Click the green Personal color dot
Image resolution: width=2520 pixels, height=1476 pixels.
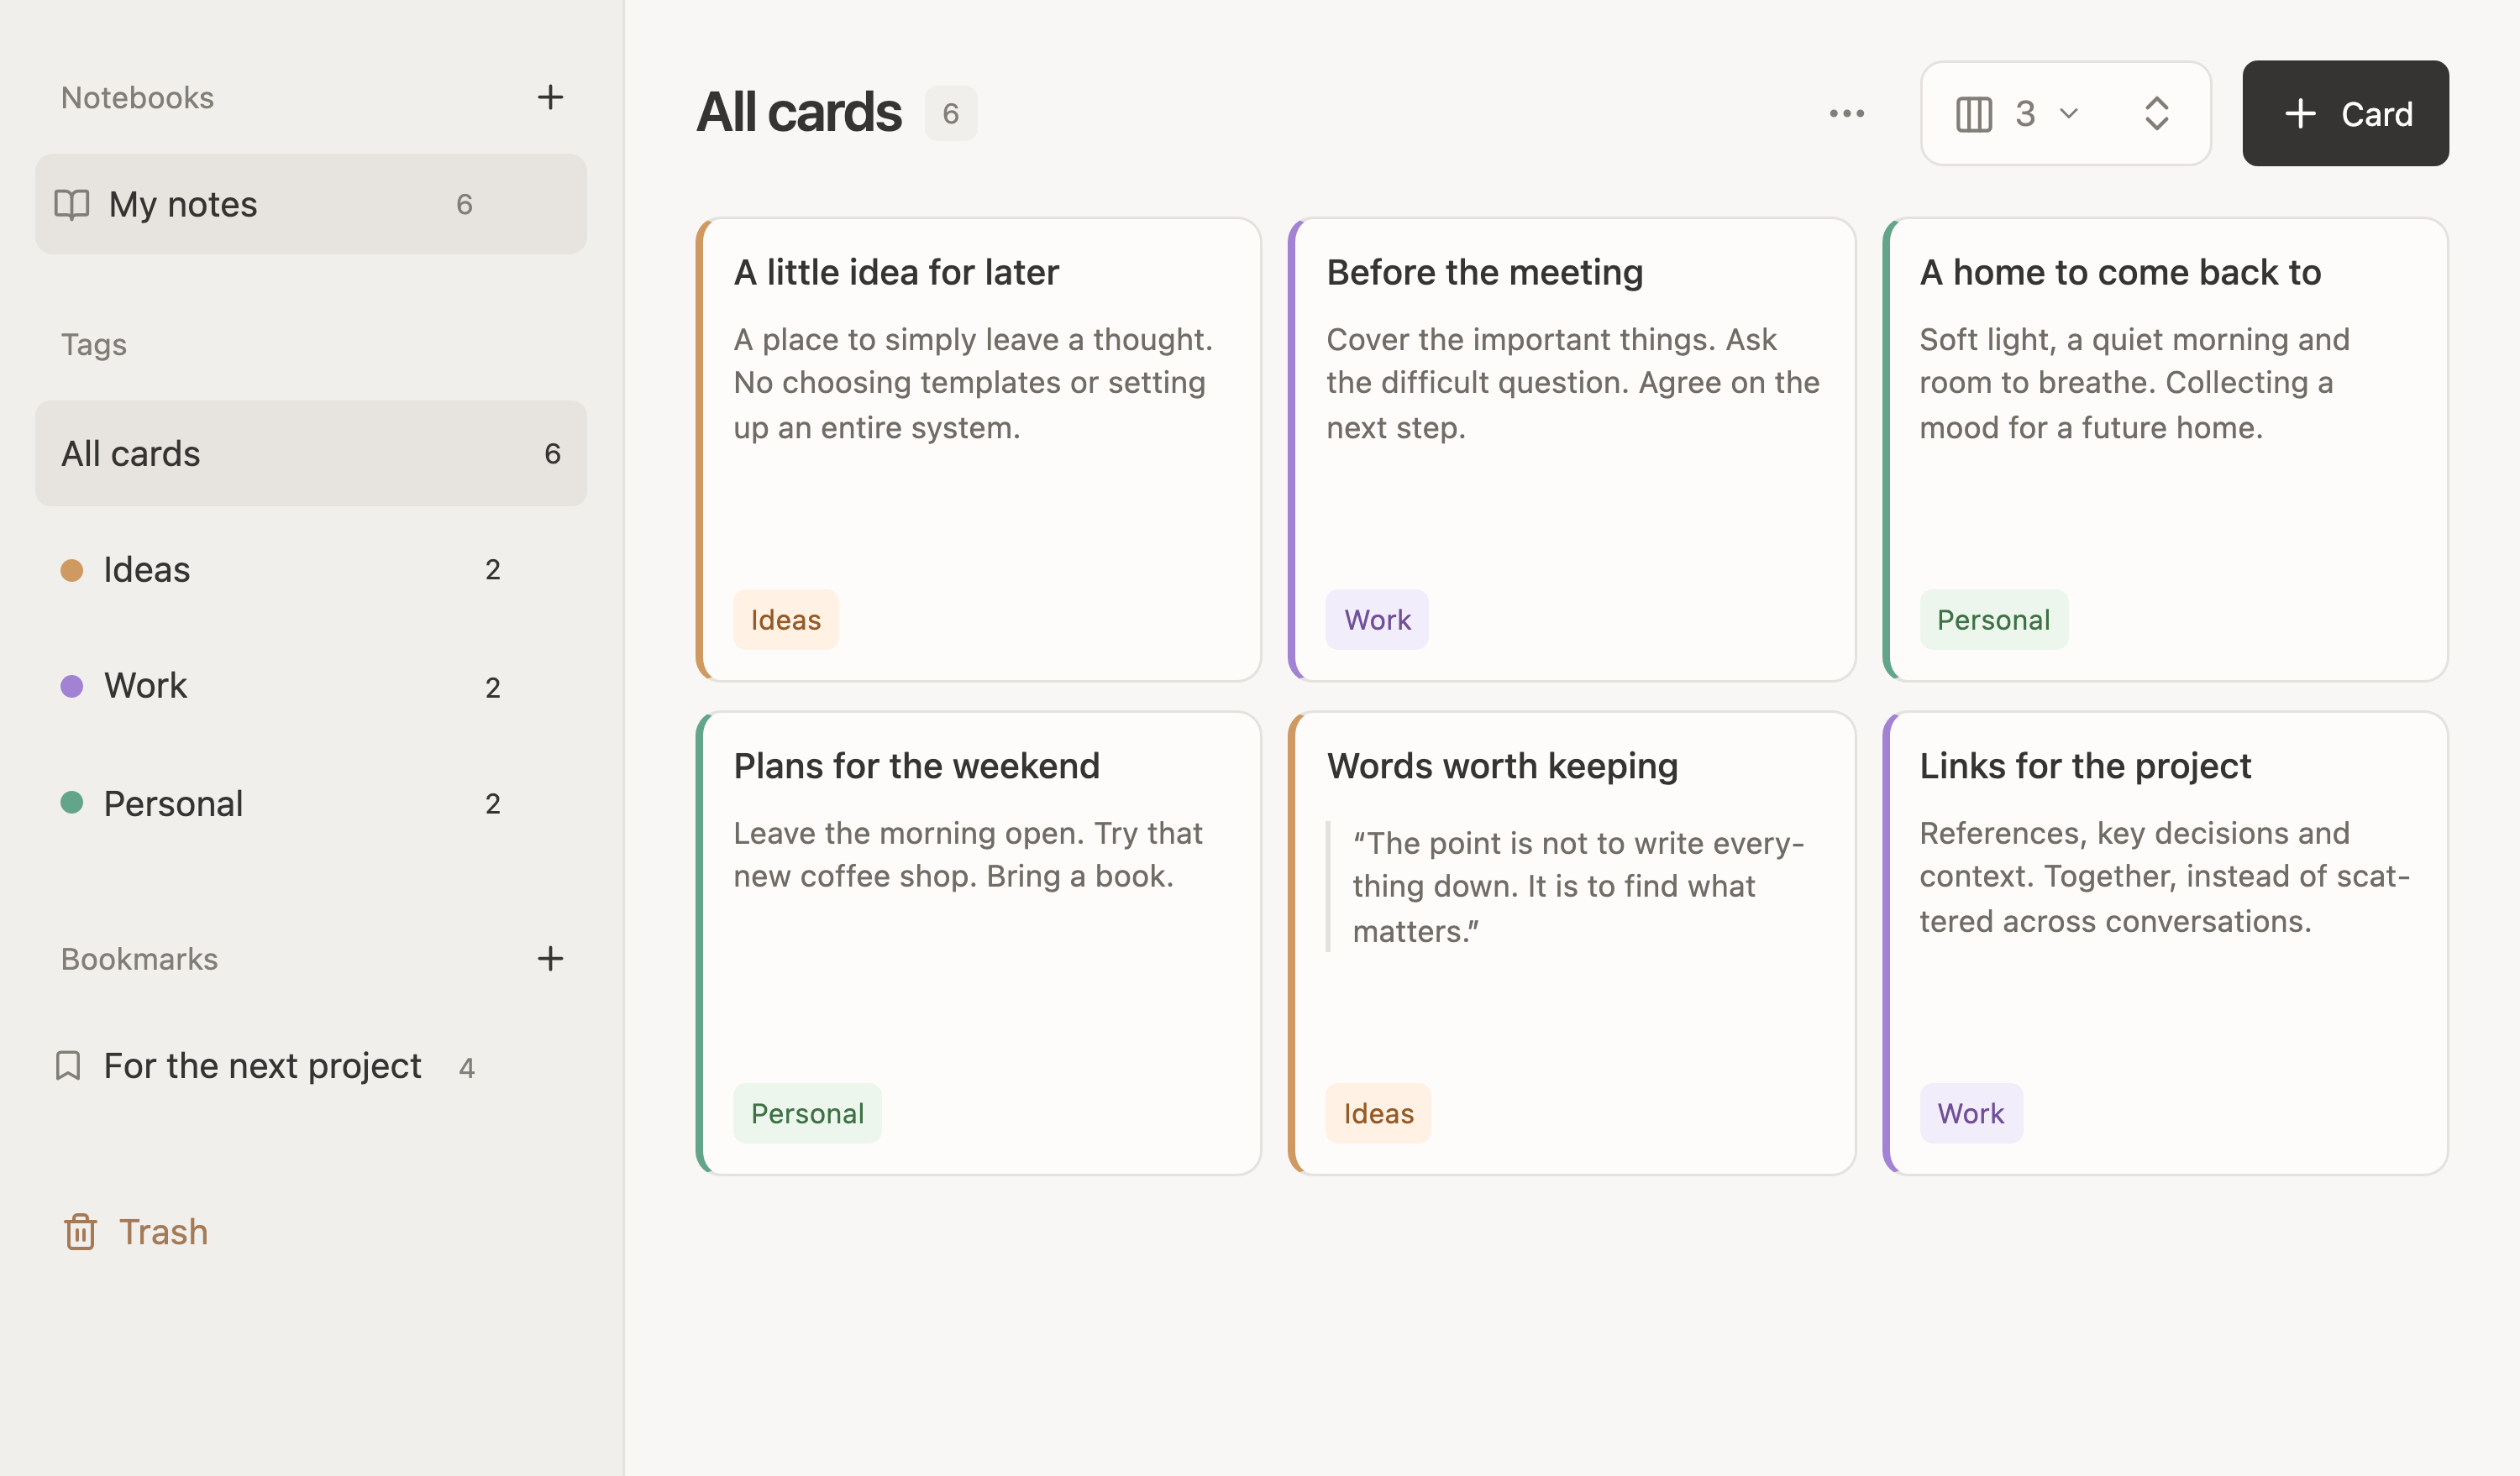(72, 803)
